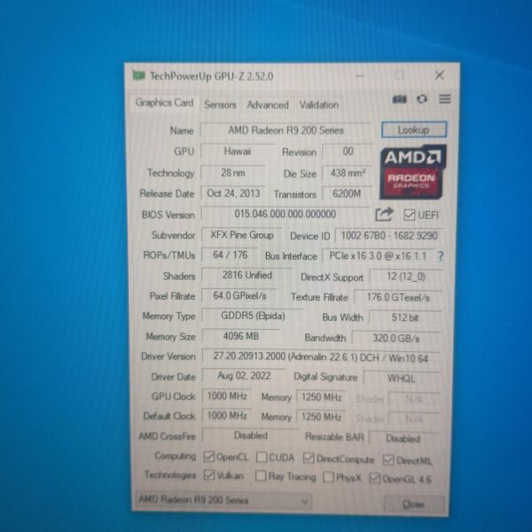Switch to the Validation tab
This screenshot has height=532, width=532.
pyautogui.click(x=319, y=105)
